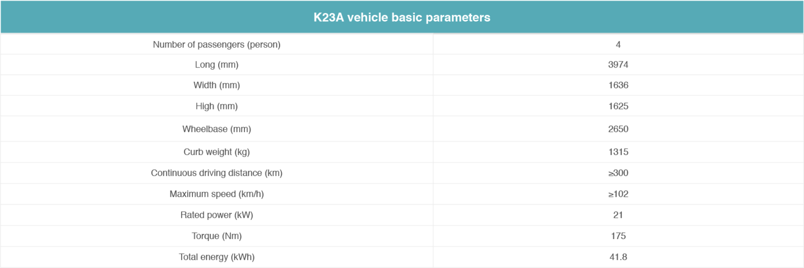Click the driving distance value ≥300
Viewport: 804px width, 268px height.
click(618, 173)
